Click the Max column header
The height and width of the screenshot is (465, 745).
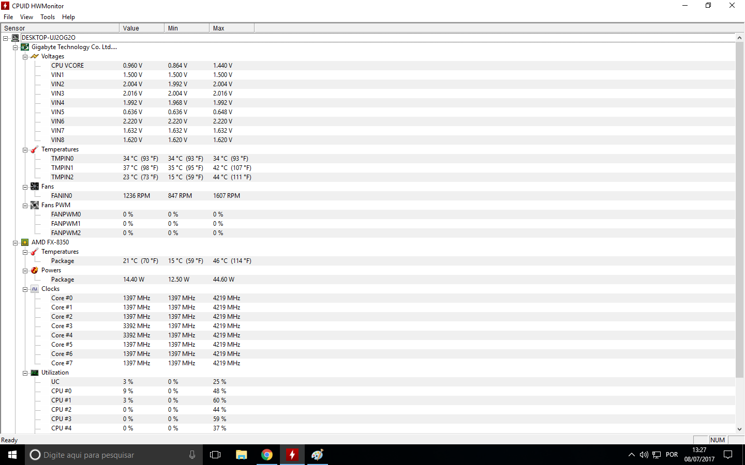[232, 28]
